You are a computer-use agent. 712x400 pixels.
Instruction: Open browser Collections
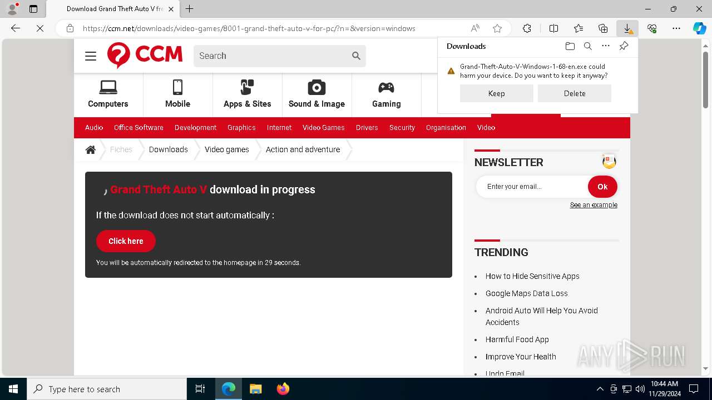[603, 28]
